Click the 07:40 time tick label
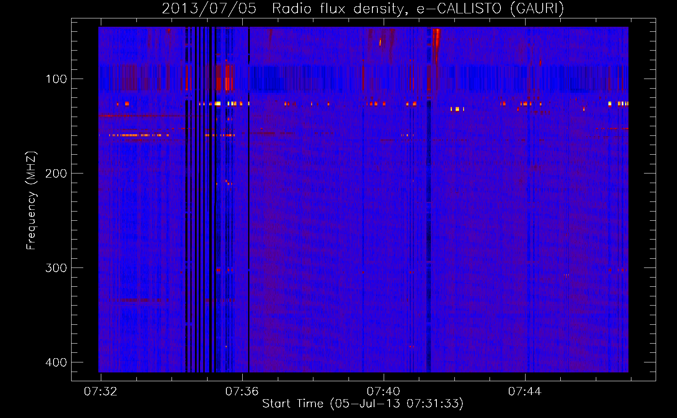Viewport: 677px width, 418px height. (x=383, y=392)
